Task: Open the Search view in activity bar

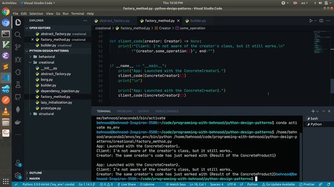Action: point(18,35)
